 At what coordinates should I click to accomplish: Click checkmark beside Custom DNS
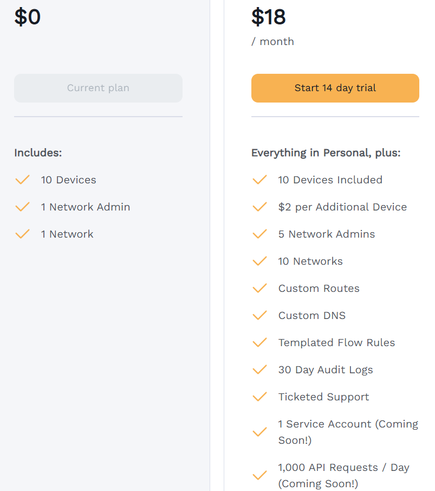coord(259,315)
